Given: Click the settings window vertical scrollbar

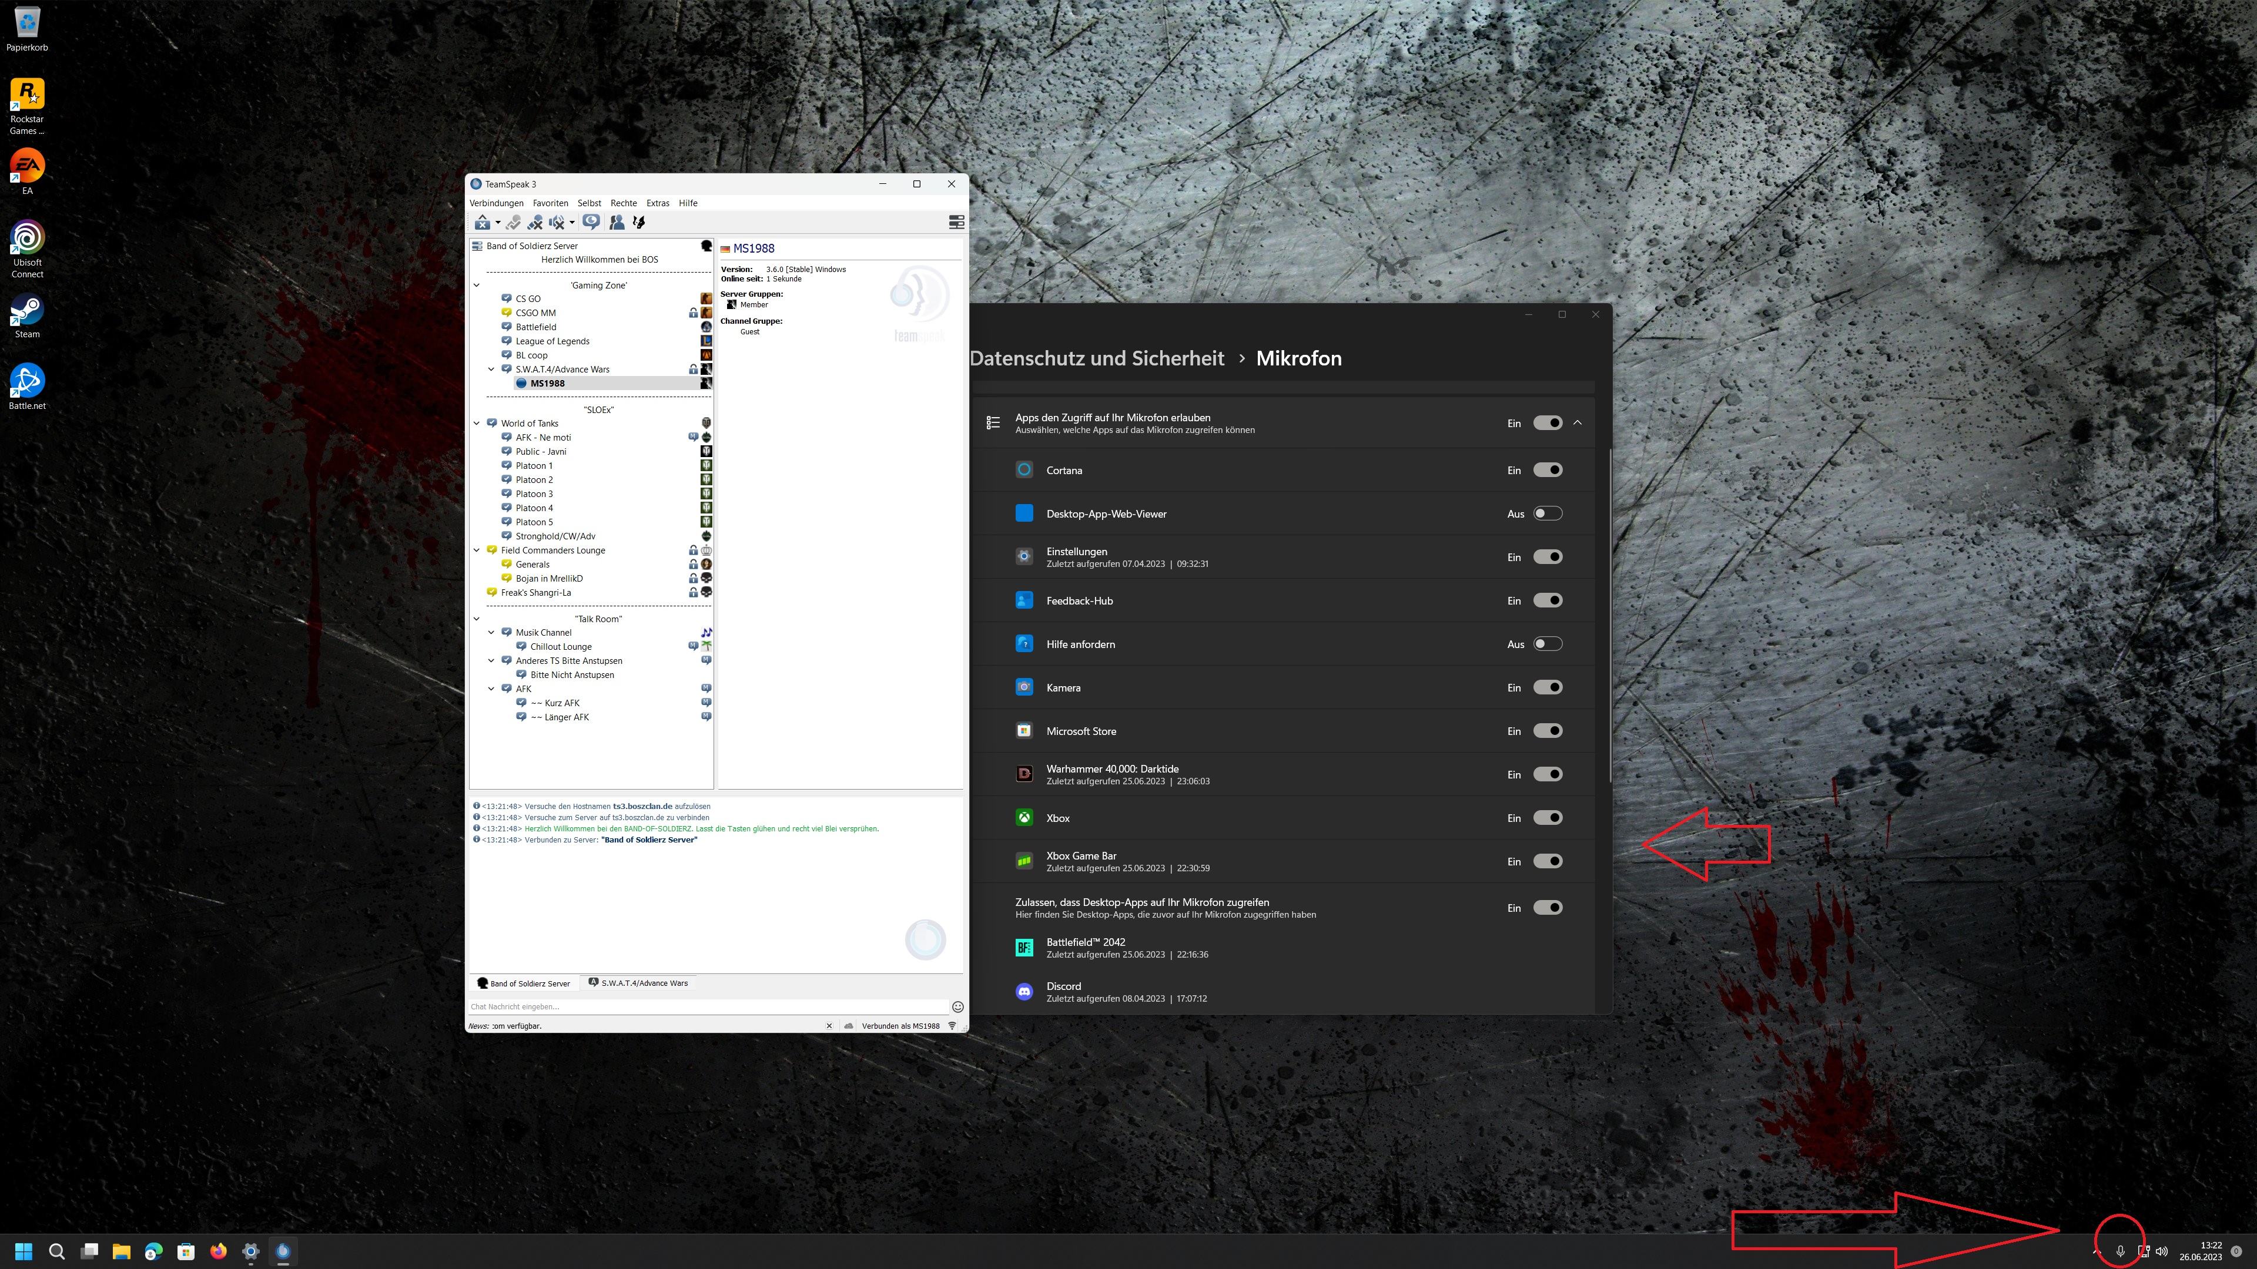Looking at the screenshot, I should [x=1609, y=616].
